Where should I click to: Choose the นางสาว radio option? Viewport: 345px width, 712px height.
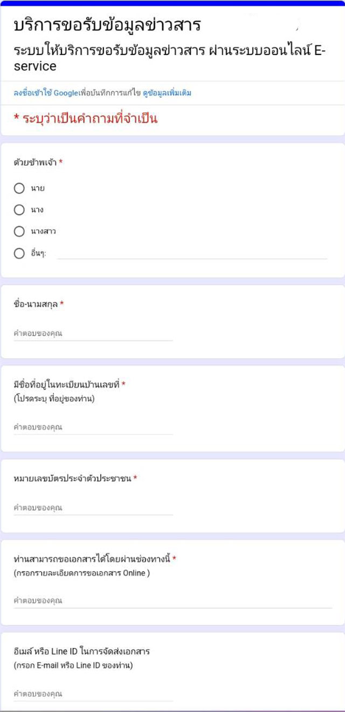tap(19, 232)
